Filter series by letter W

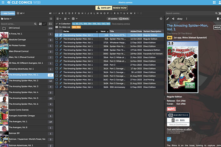pyautogui.click(x=131, y=13)
